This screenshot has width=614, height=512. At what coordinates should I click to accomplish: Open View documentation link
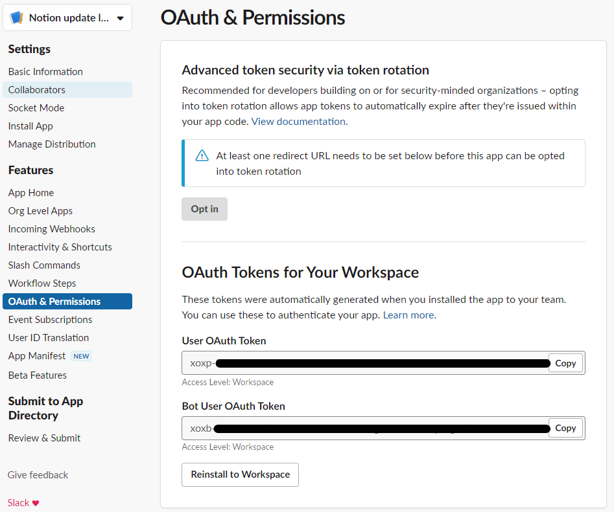[300, 122]
